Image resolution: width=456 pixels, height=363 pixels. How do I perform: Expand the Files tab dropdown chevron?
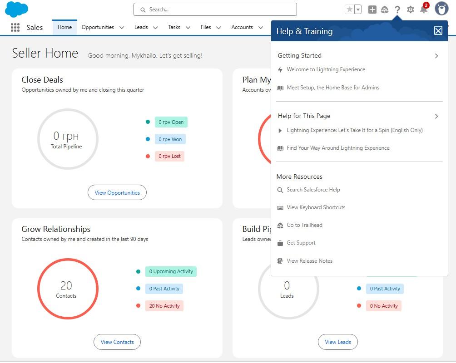[219, 28]
